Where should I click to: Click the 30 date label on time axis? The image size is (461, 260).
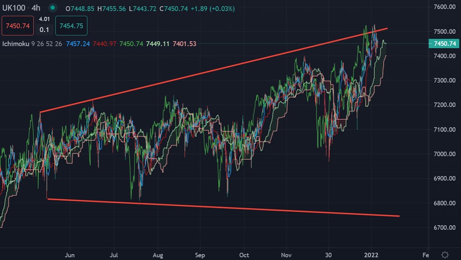point(329,255)
